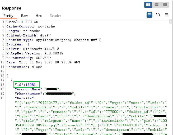Switch to the Raw tab
173x135 pixels.
coord(24,16)
